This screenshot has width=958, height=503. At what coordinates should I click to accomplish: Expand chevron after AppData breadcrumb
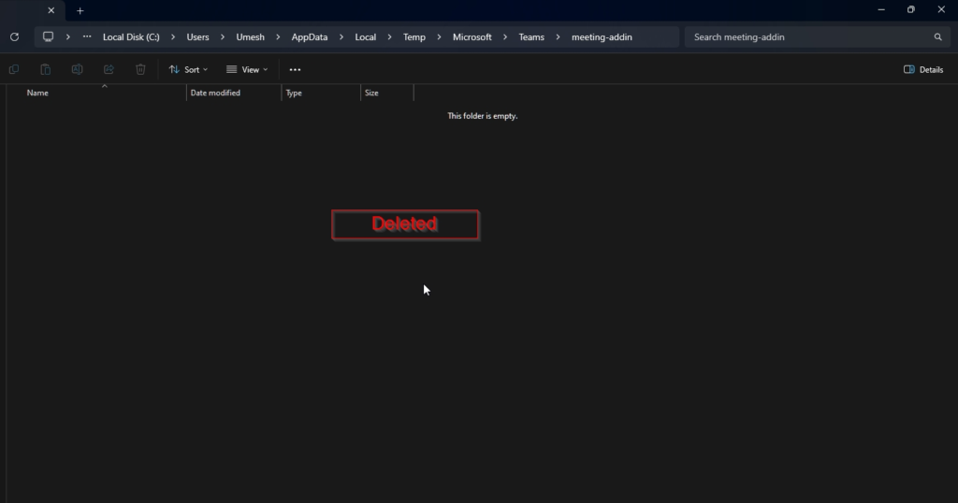pos(341,36)
